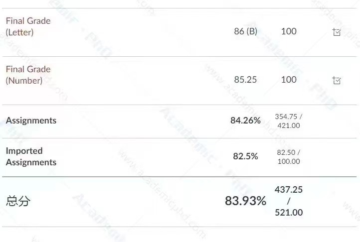The height and width of the screenshot is (242, 360).
Task: Click the 100.00 possible points value
Action: click(x=289, y=161)
